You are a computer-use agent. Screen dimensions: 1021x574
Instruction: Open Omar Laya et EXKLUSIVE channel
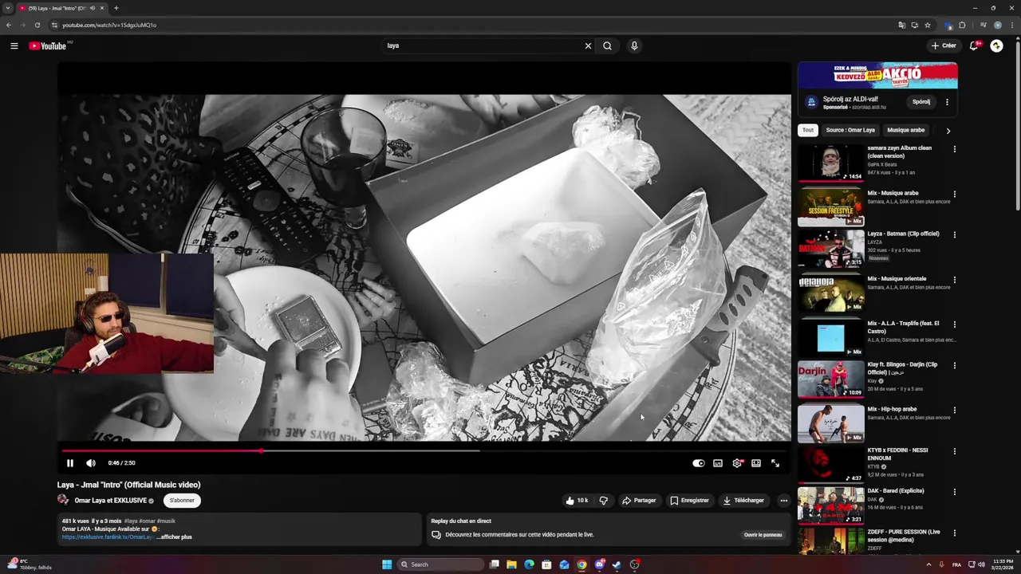point(110,501)
